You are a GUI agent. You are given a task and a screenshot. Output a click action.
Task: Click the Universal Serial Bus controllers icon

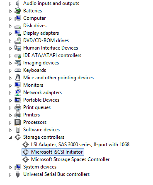click(18, 174)
